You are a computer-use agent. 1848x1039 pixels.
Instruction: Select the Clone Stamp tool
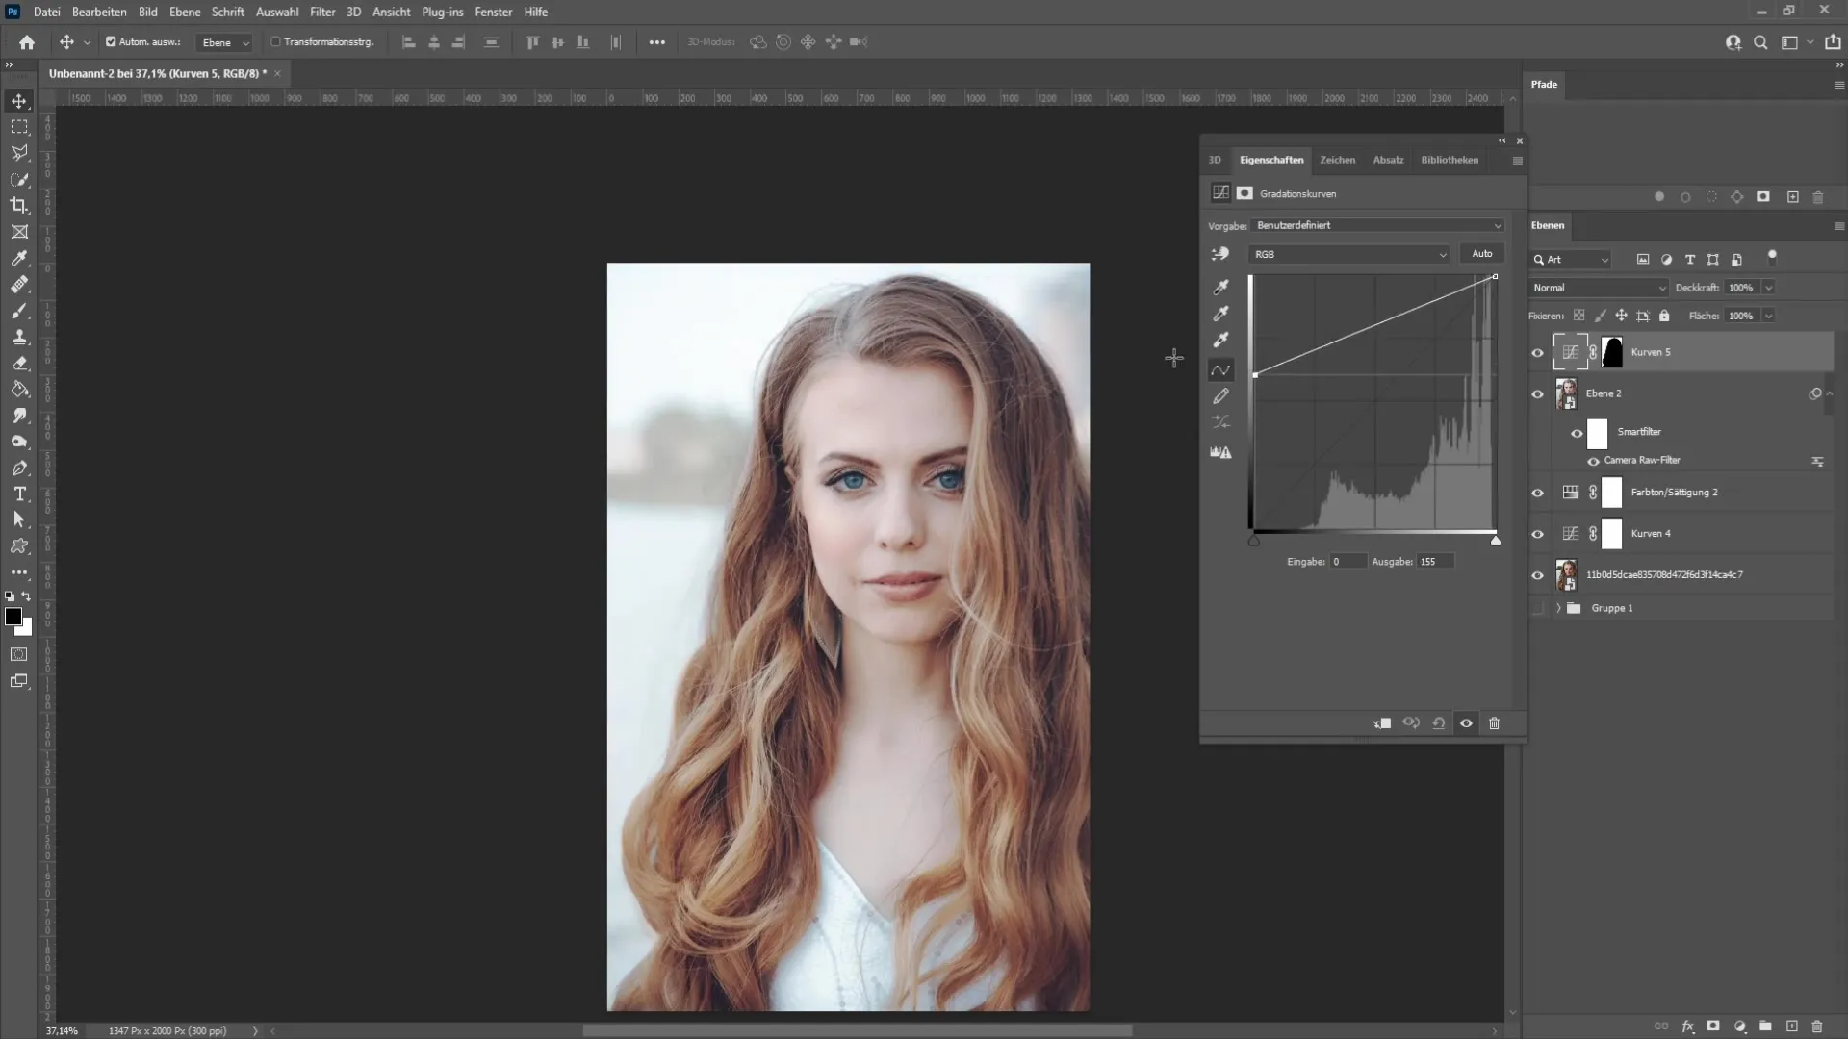19,335
